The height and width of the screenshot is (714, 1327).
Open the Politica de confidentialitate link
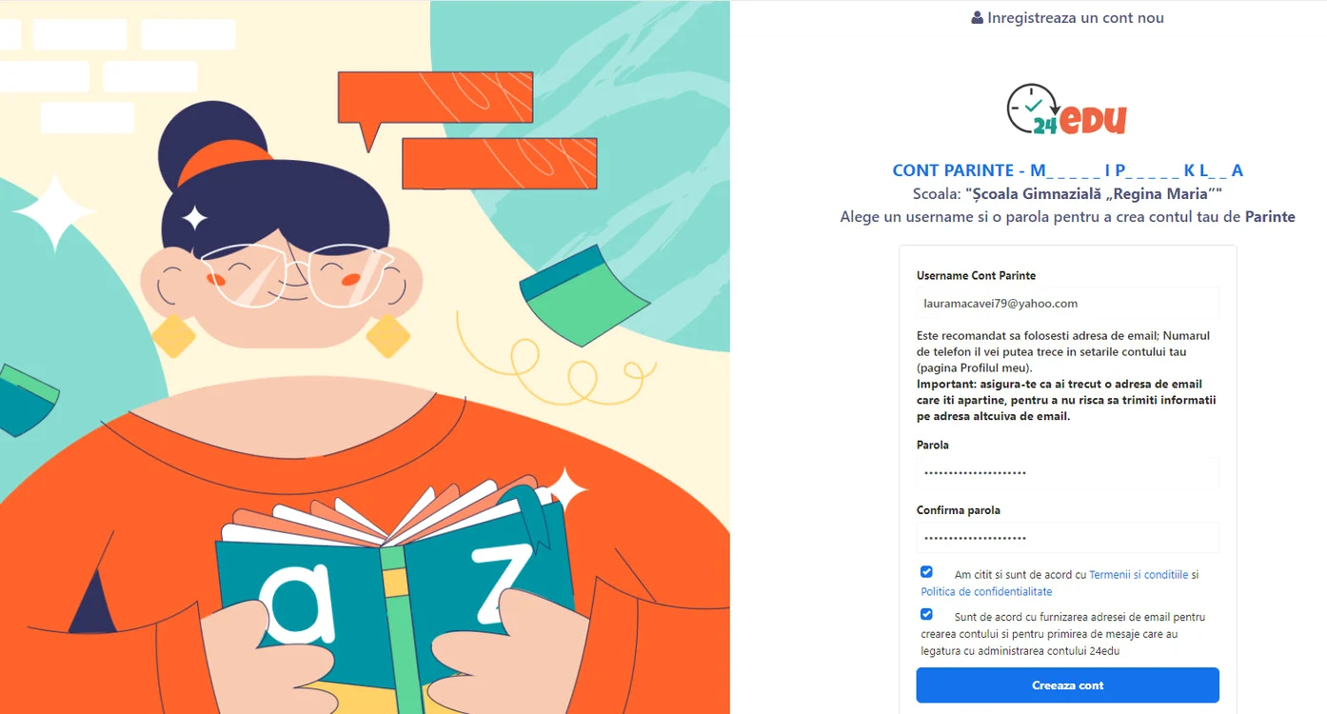[986, 592]
